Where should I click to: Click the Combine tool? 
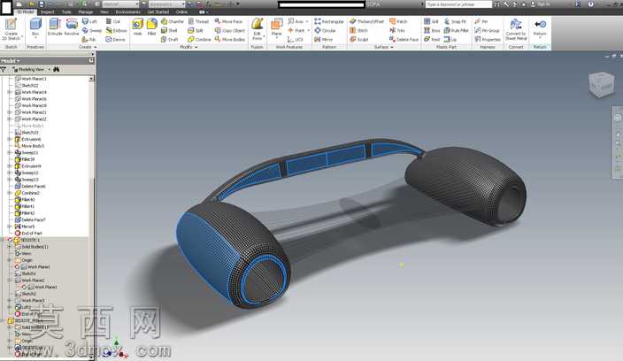pyautogui.click(x=199, y=40)
